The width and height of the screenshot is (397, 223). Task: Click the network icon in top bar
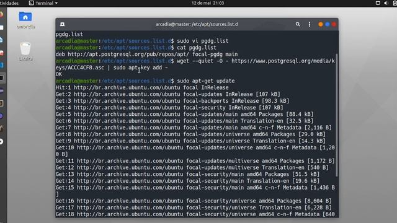(378, 3)
